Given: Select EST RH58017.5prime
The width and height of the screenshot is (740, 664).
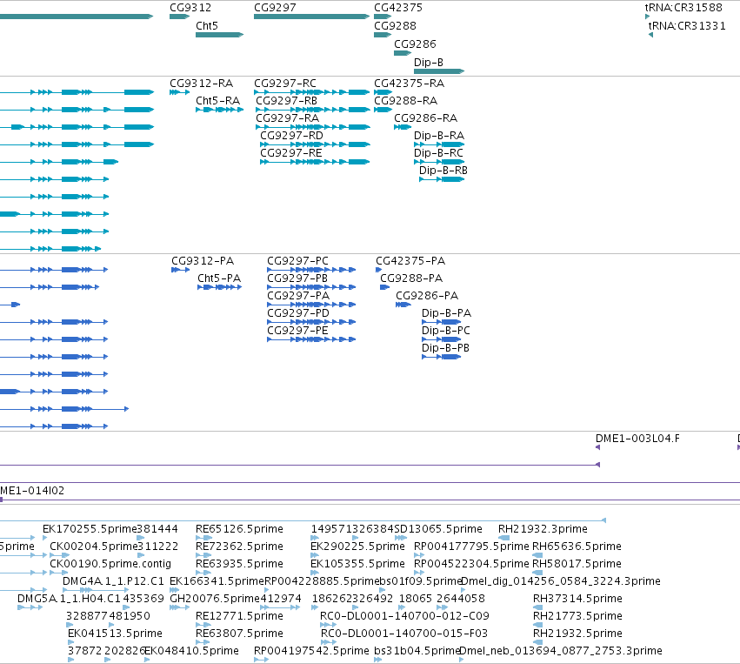Looking at the screenshot, I should (577, 564).
